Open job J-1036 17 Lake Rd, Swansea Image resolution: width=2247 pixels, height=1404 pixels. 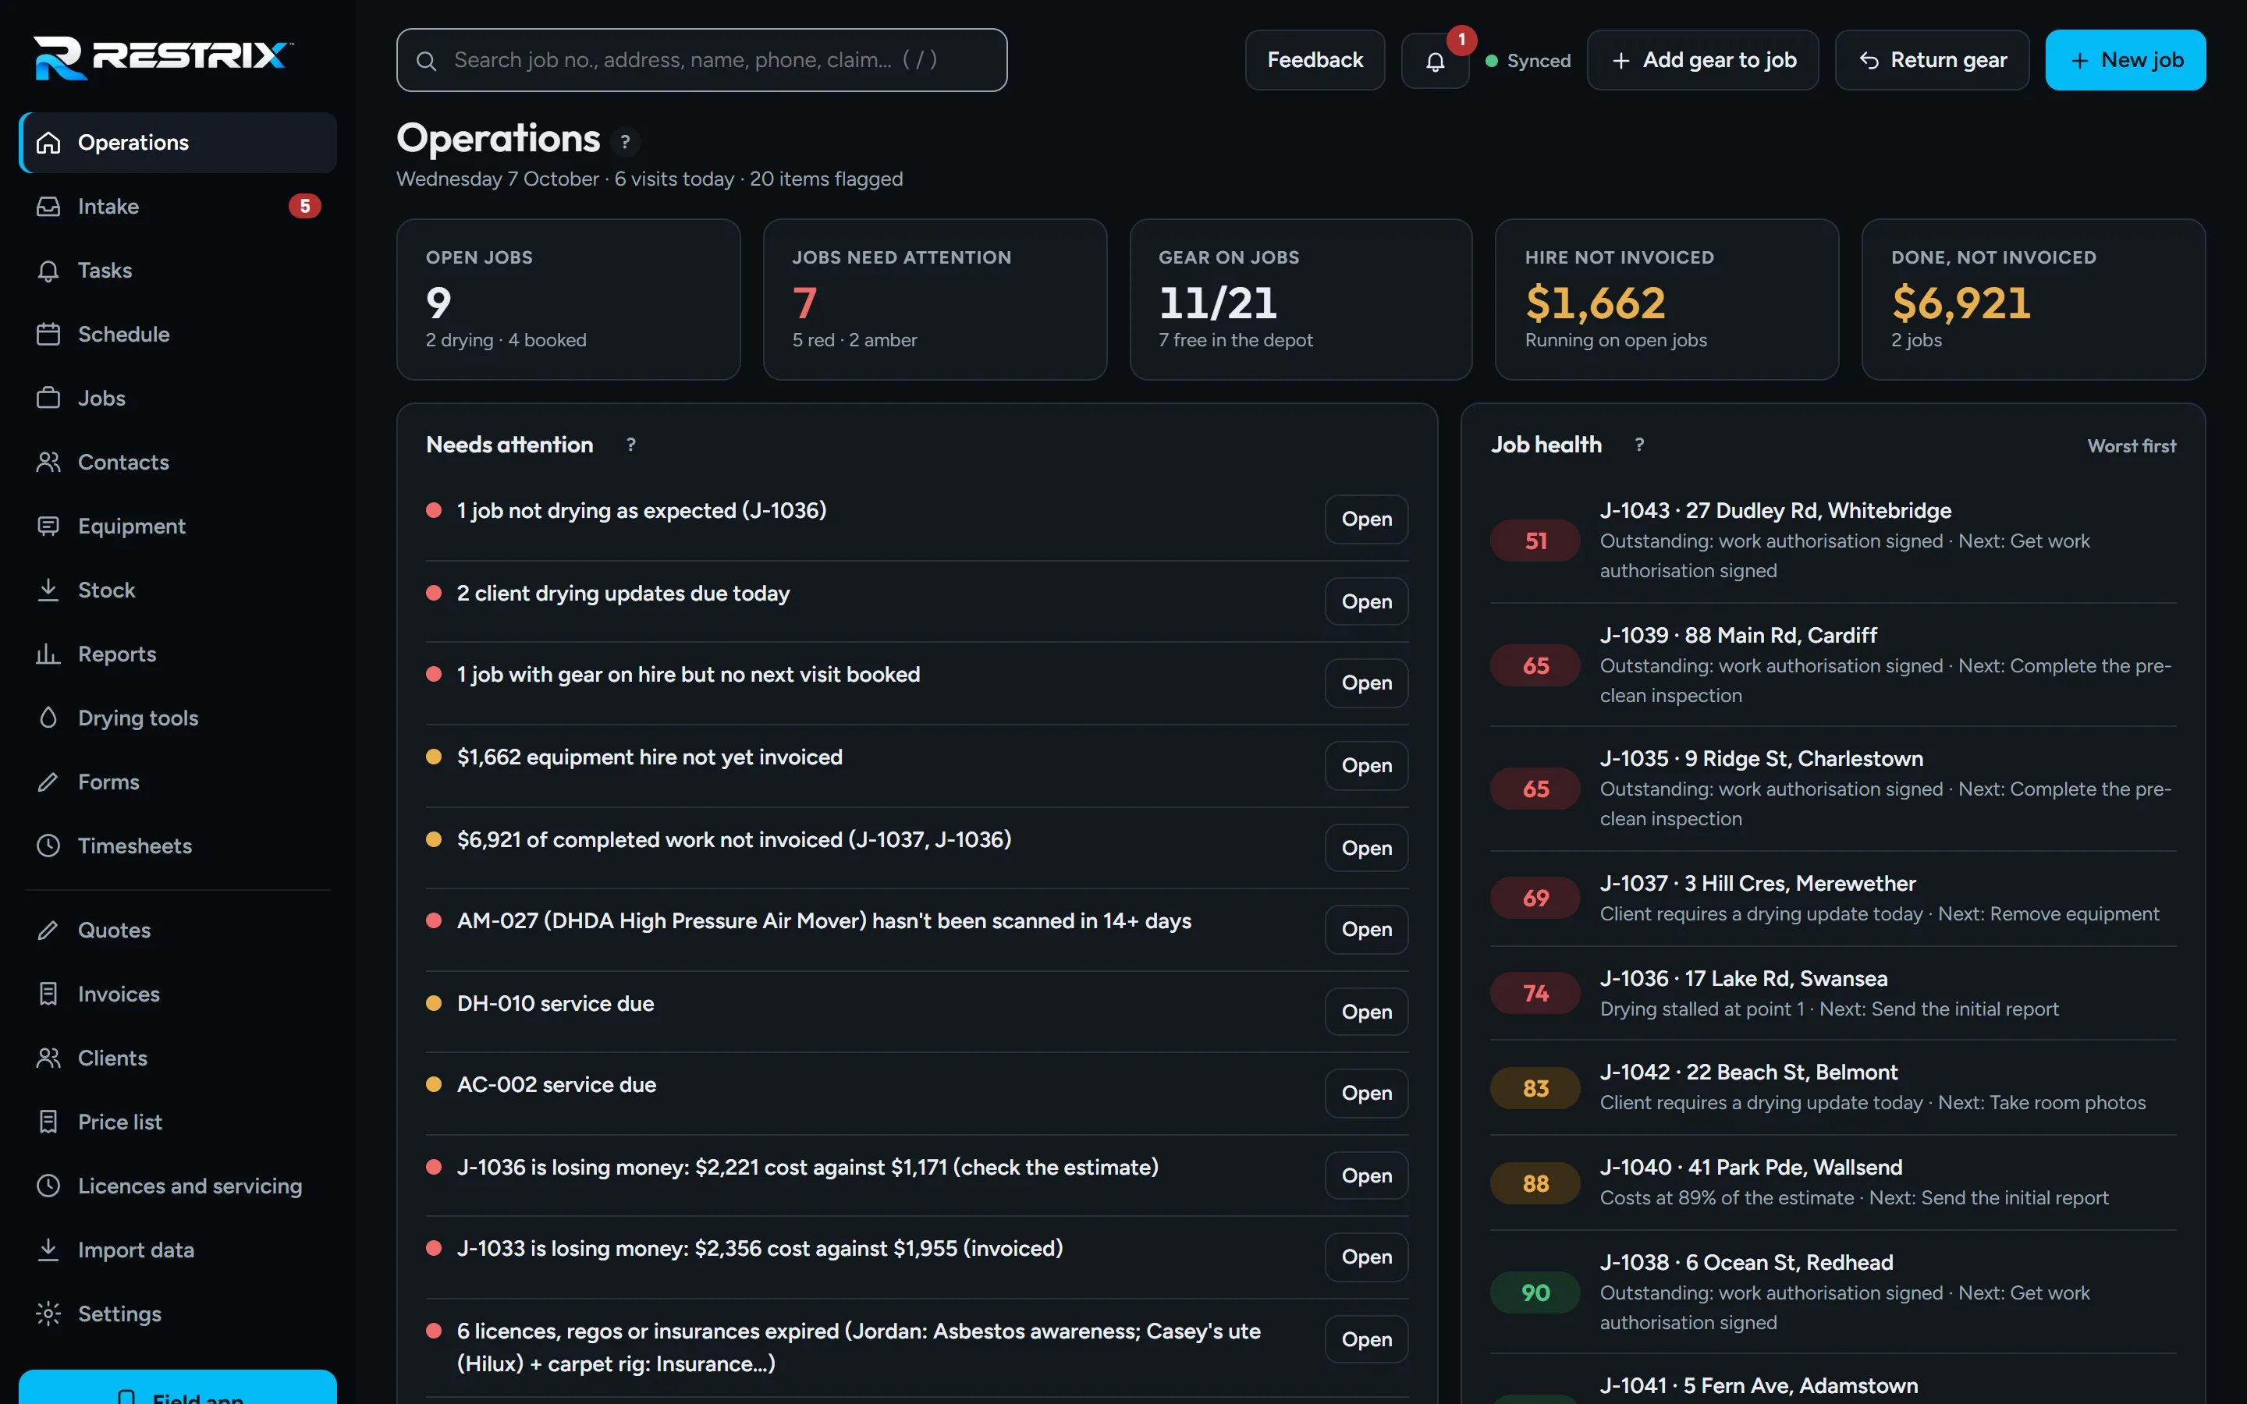click(x=1833, y=993)
